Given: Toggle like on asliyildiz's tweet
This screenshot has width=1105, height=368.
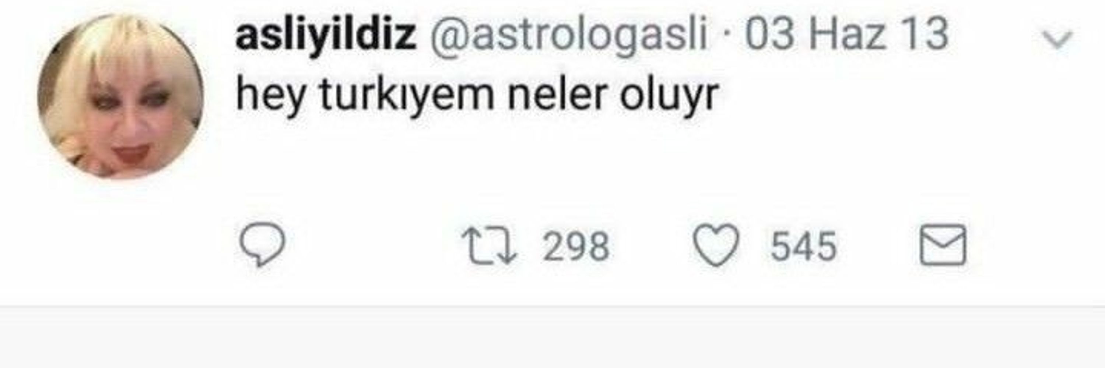Looking at the screenshot, I should click(716, 245).
